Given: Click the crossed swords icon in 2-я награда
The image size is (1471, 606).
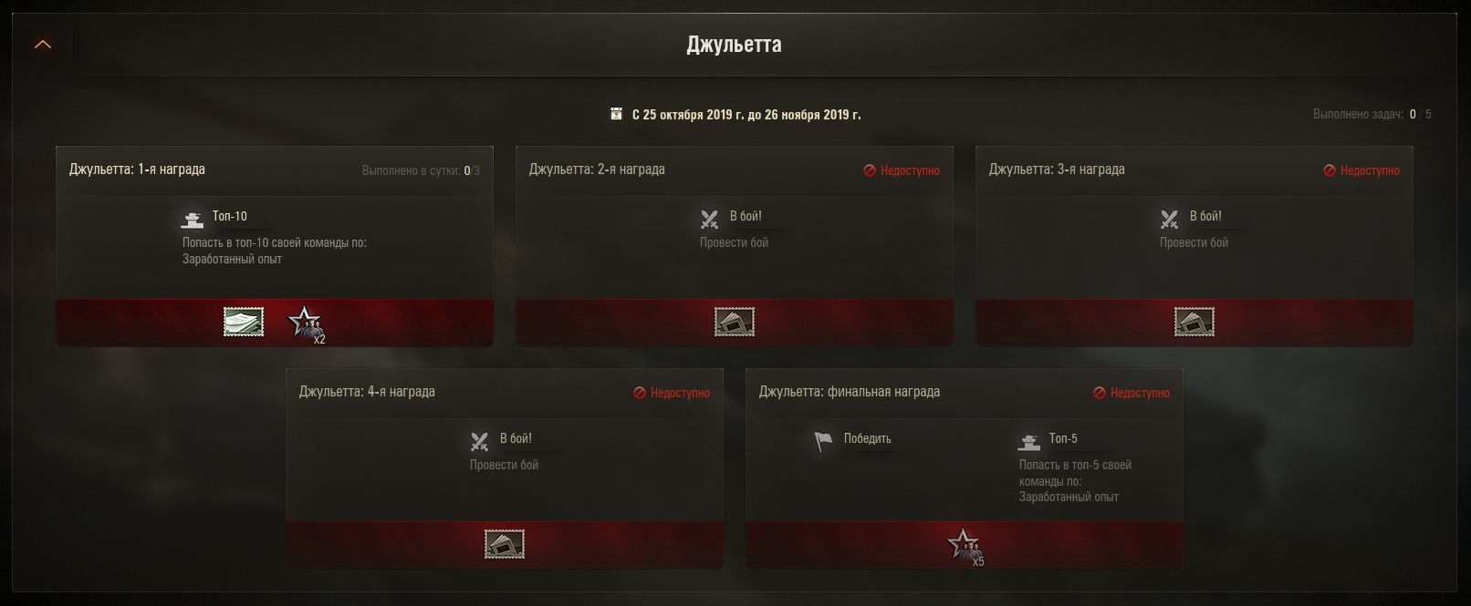Looking at the screenshot, I should point(709,219).
